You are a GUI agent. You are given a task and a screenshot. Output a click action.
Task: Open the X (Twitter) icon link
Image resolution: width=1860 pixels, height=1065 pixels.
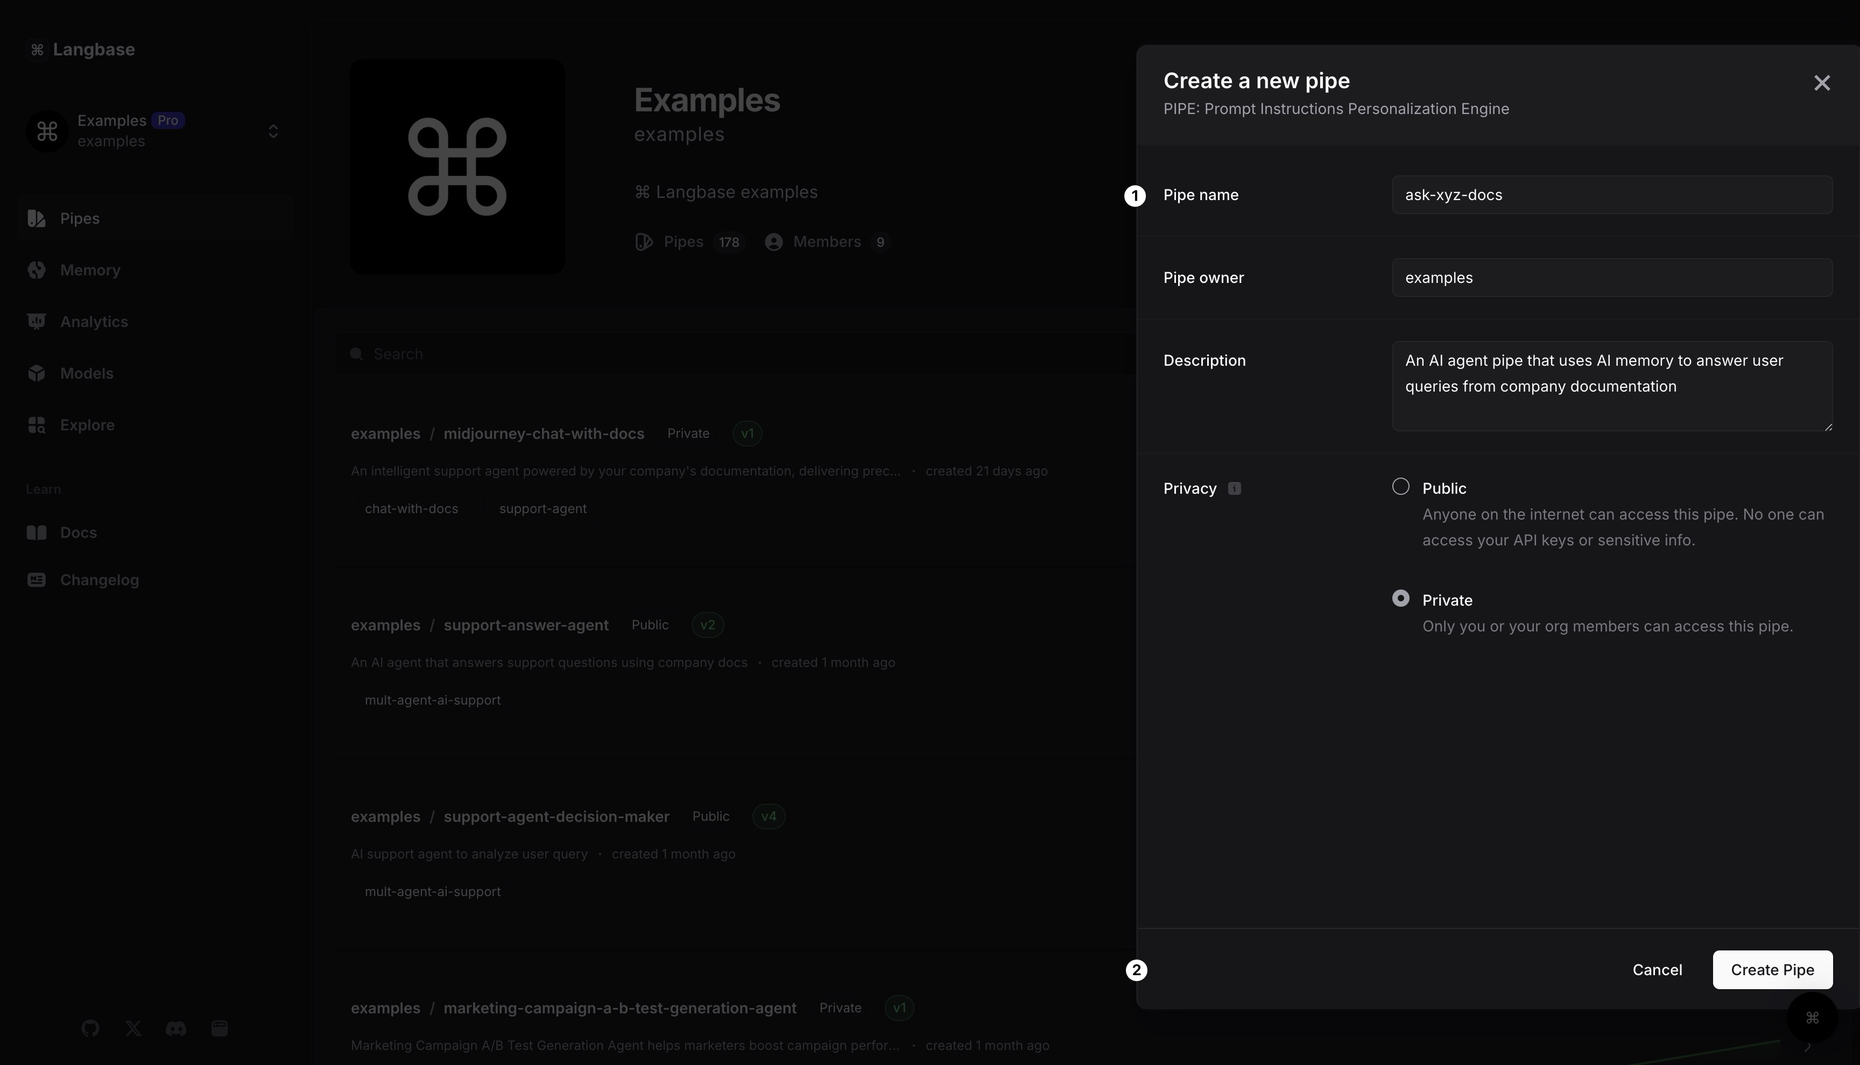pyautogui.click(x=133, y=1028)
